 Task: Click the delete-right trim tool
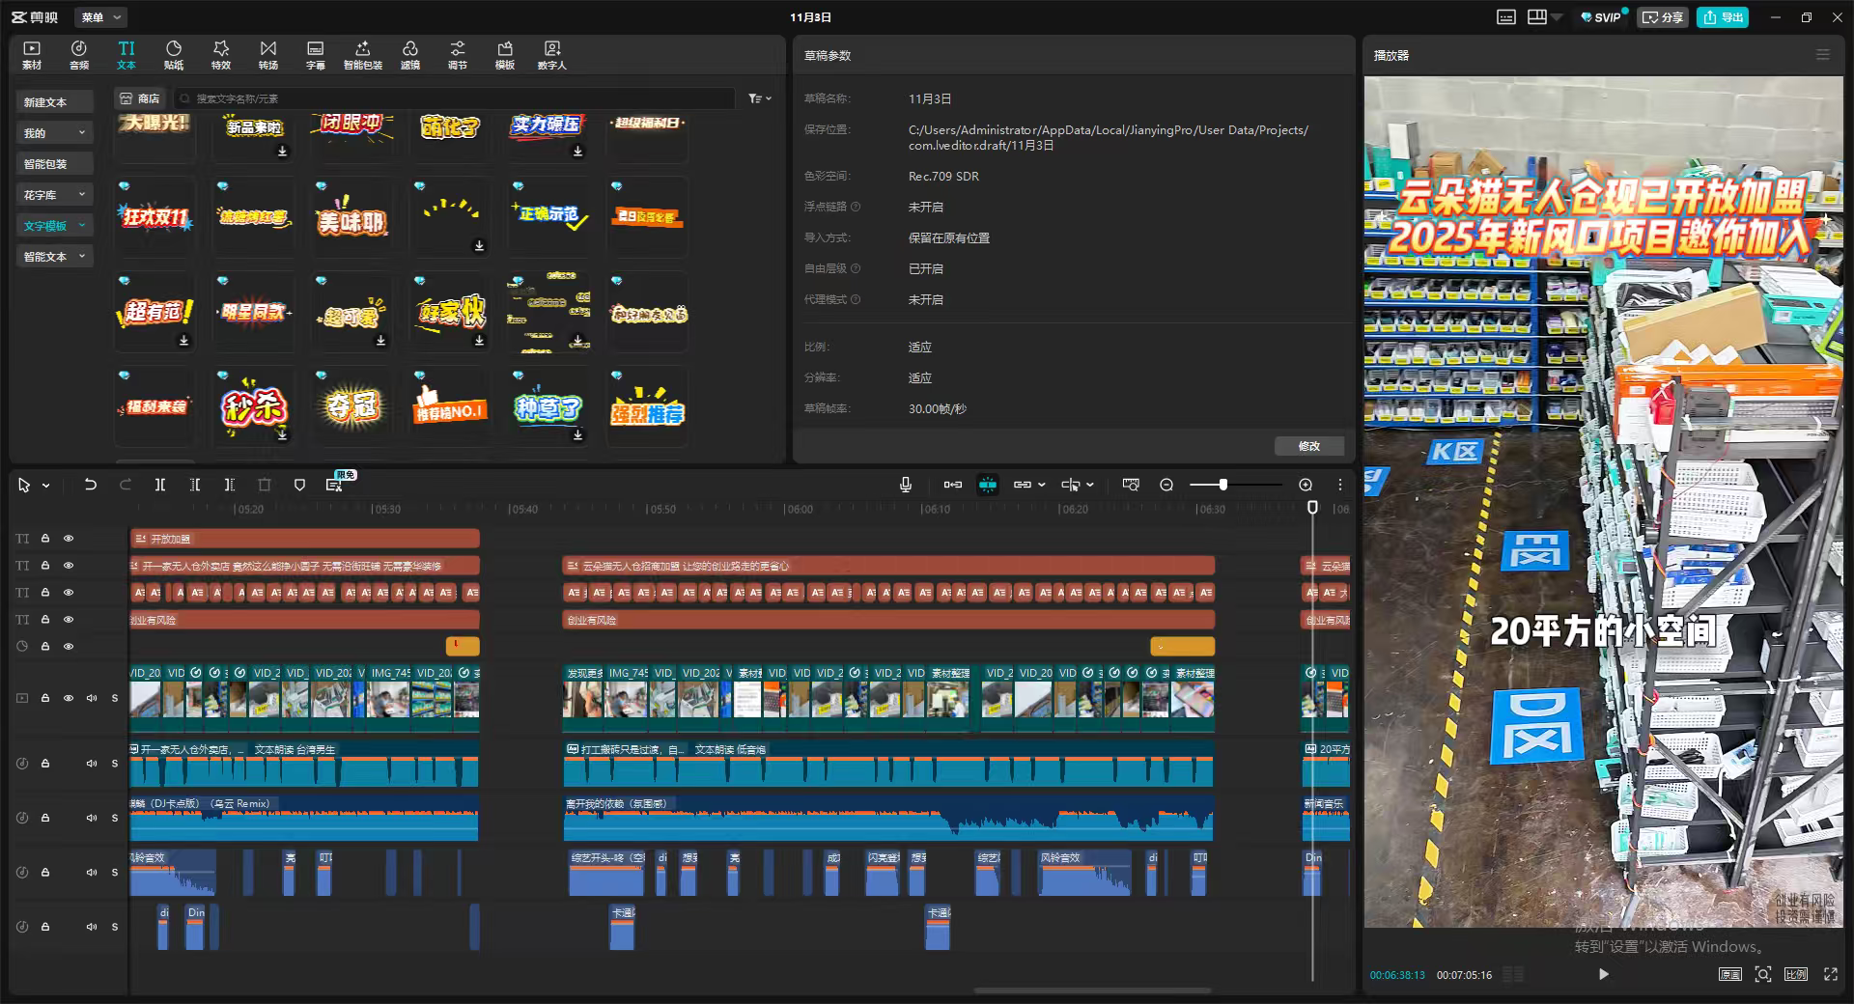(230, 485)
